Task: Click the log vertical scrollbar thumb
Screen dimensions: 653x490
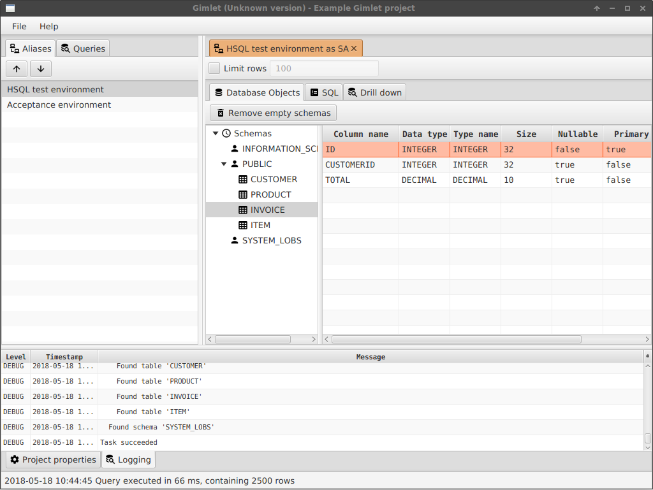Action: [648, 438]
